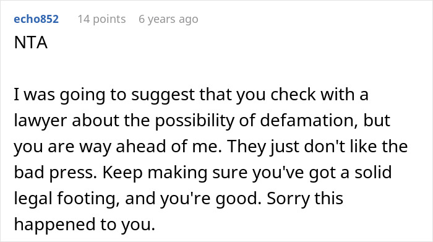Open the echo852 user profile link
Viewport: 433px width, 242px height.
tap(36, 19)
